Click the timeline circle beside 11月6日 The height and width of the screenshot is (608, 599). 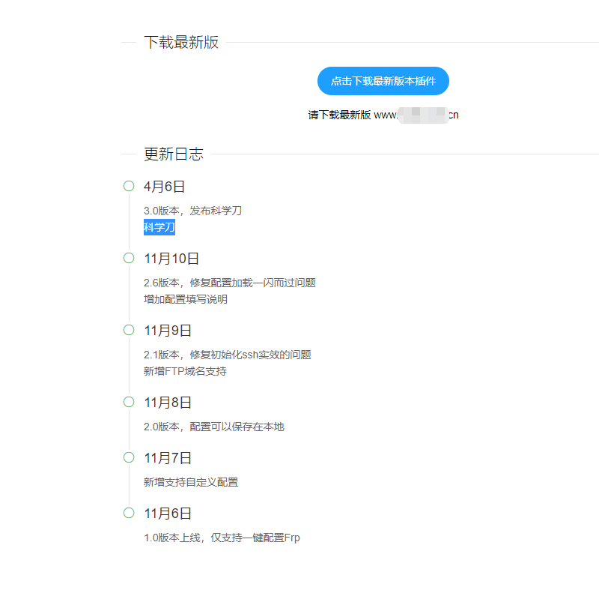click(x=128, y=513)
